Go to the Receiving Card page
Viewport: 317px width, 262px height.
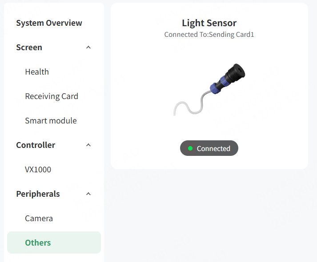coord(52,96)
